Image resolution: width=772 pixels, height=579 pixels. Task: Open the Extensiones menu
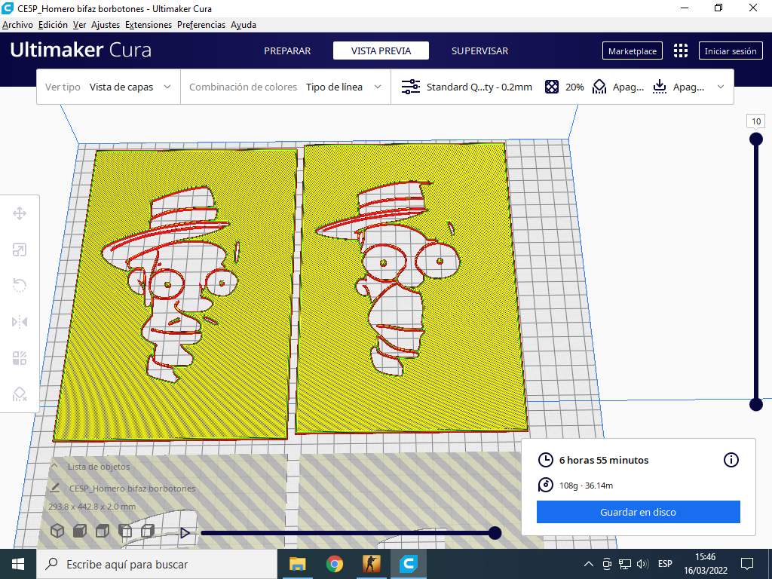click(148, 24)
